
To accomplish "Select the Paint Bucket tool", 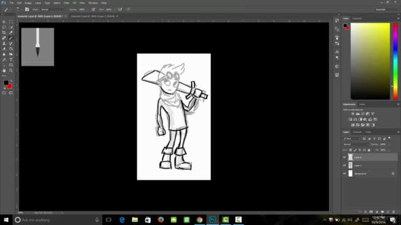I will [11, 49].
